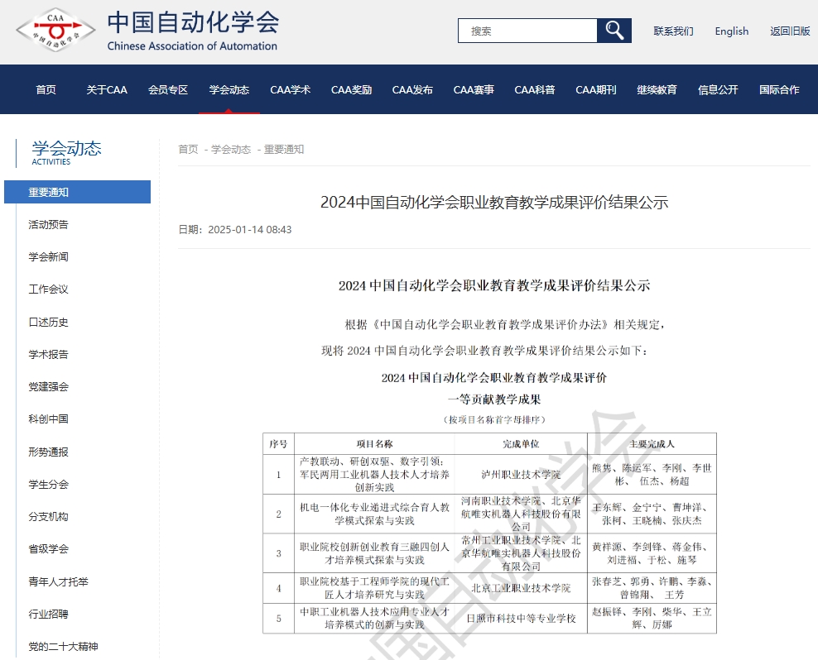818x660 pixels.
Task: Open the 信息公开 navigation item
Action: (x=718, y=89)
